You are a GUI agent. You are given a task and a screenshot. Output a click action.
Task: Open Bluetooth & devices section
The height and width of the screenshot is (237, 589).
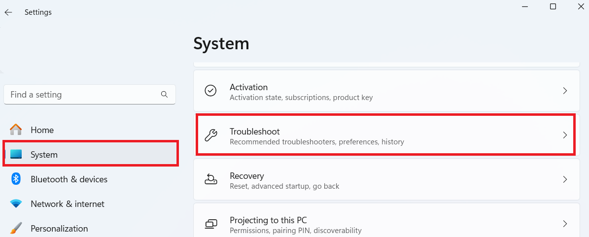click(69, 179)
